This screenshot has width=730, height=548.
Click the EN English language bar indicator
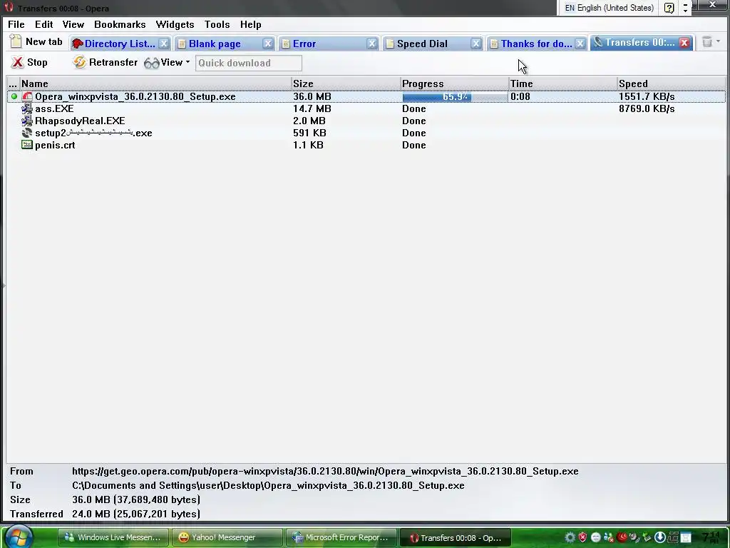(609, 8)
